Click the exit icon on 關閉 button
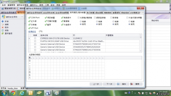 click(x=131, y=84)
